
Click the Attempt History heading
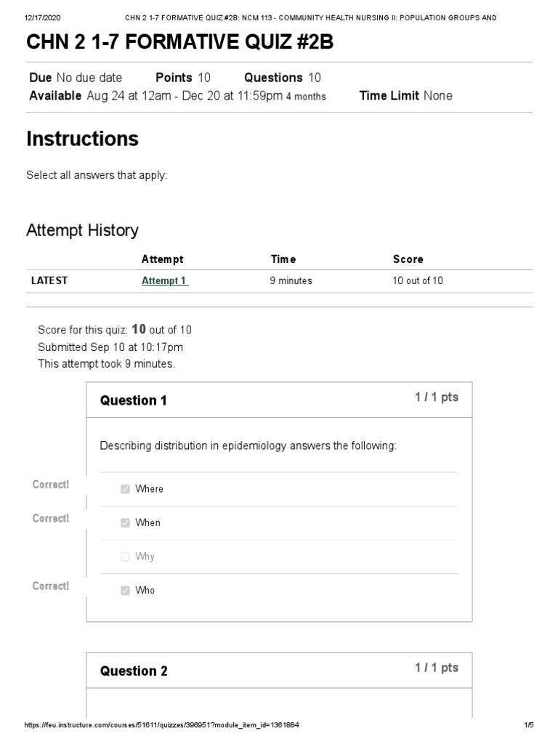click(x=82, y=230)
